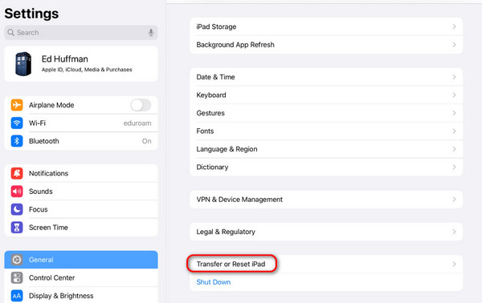Open Gestures settings
This screenshot has height=303, width=482.
(326, 113)
